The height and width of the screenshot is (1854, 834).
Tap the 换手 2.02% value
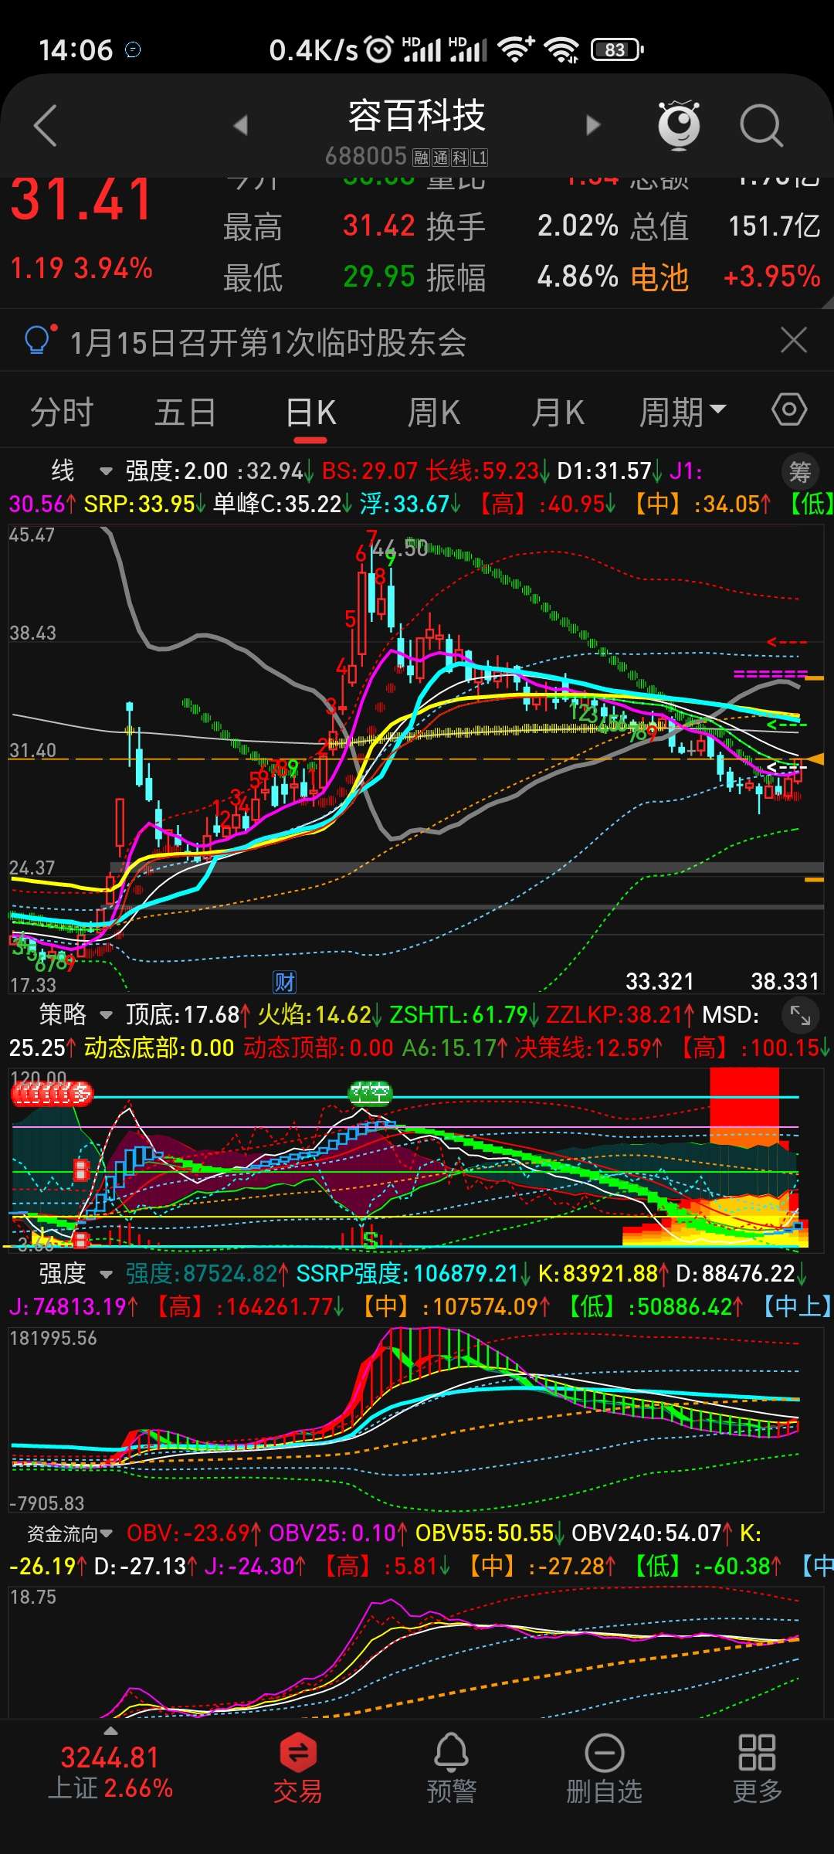(x=578, y=226)
